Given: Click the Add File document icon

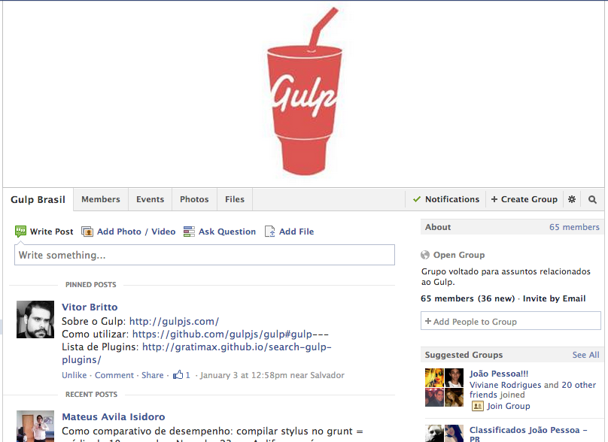Looking at the screenshot, I should click(x=269, y=232).
